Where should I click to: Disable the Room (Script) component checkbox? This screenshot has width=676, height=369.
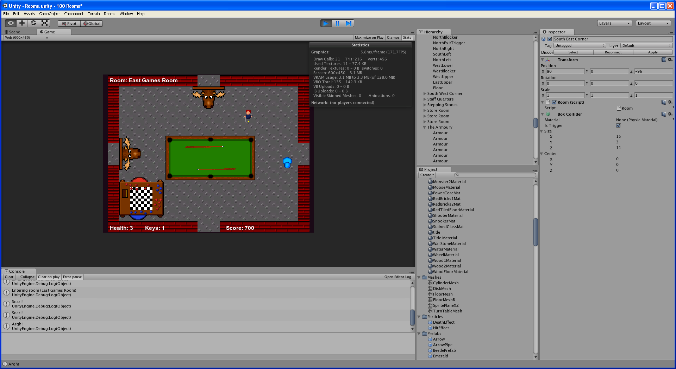pos(554,102)
